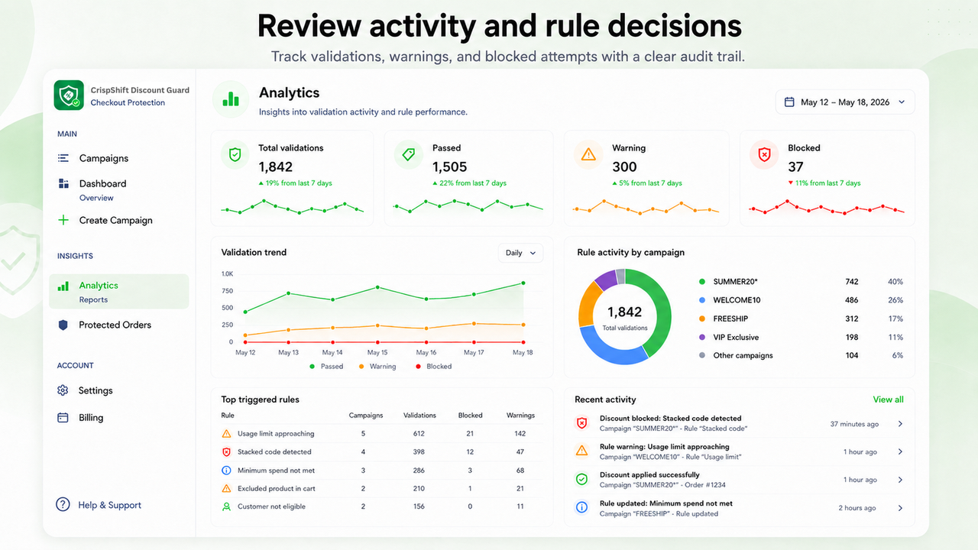Click Discount blocked activity shield icon

click(x=582, y=422)
